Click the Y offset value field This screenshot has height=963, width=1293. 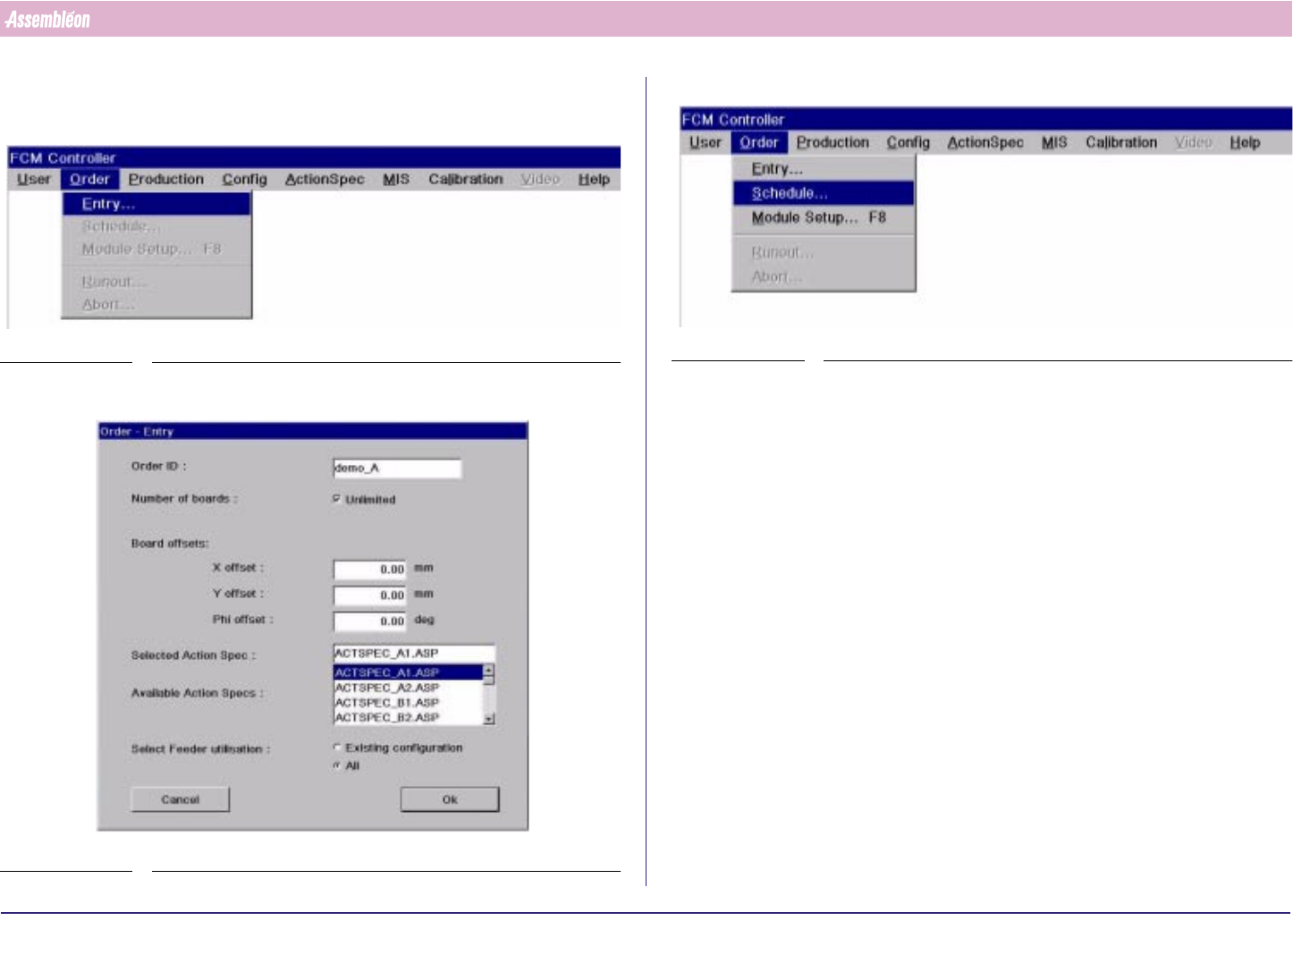[369, 596]
